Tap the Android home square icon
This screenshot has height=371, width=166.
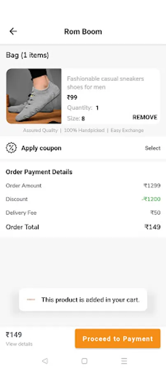84,361
